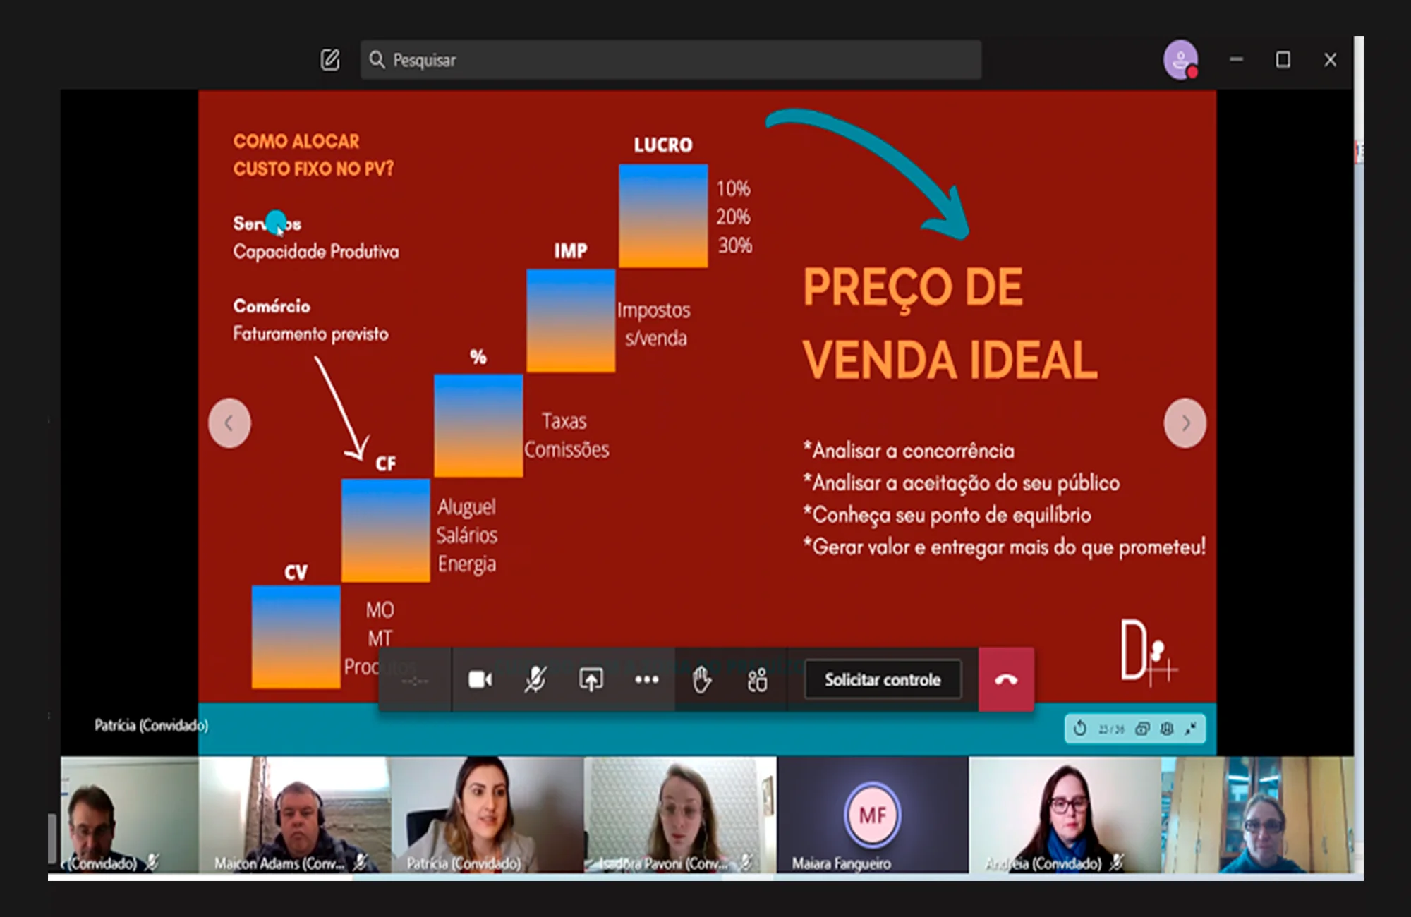Click the restart presentation circular arrow
Viewport: 1411px width, 917px height.
1080,729
